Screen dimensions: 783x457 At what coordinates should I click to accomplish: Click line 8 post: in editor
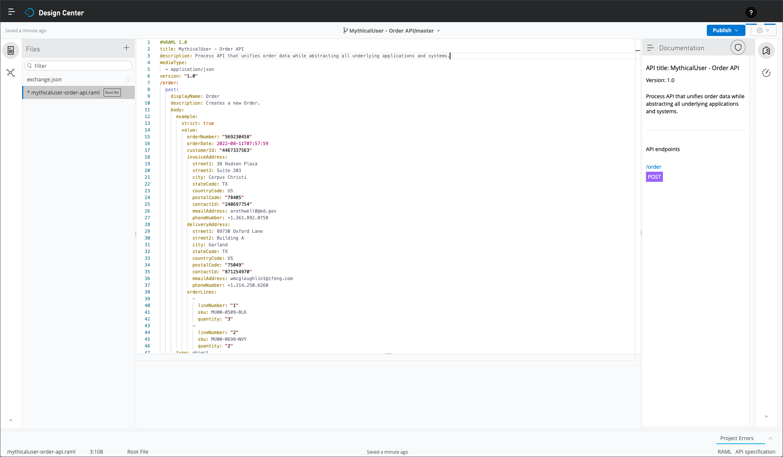click(x=172, y=90)
